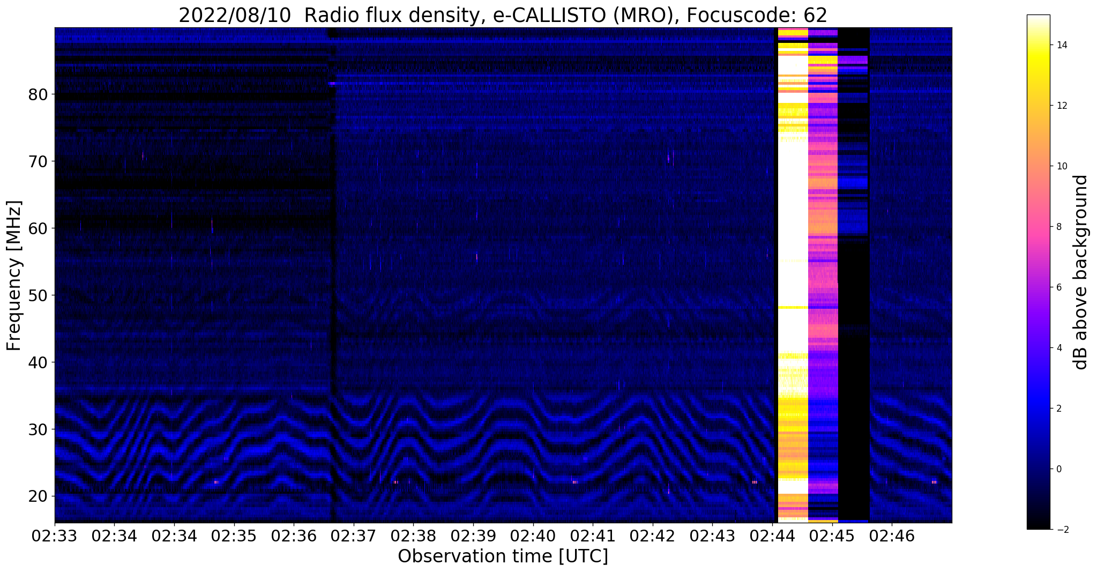Viewport: 1097px width, 572px height.
Task: Select the 02:38 time tick label
Action: pos(413,536)
